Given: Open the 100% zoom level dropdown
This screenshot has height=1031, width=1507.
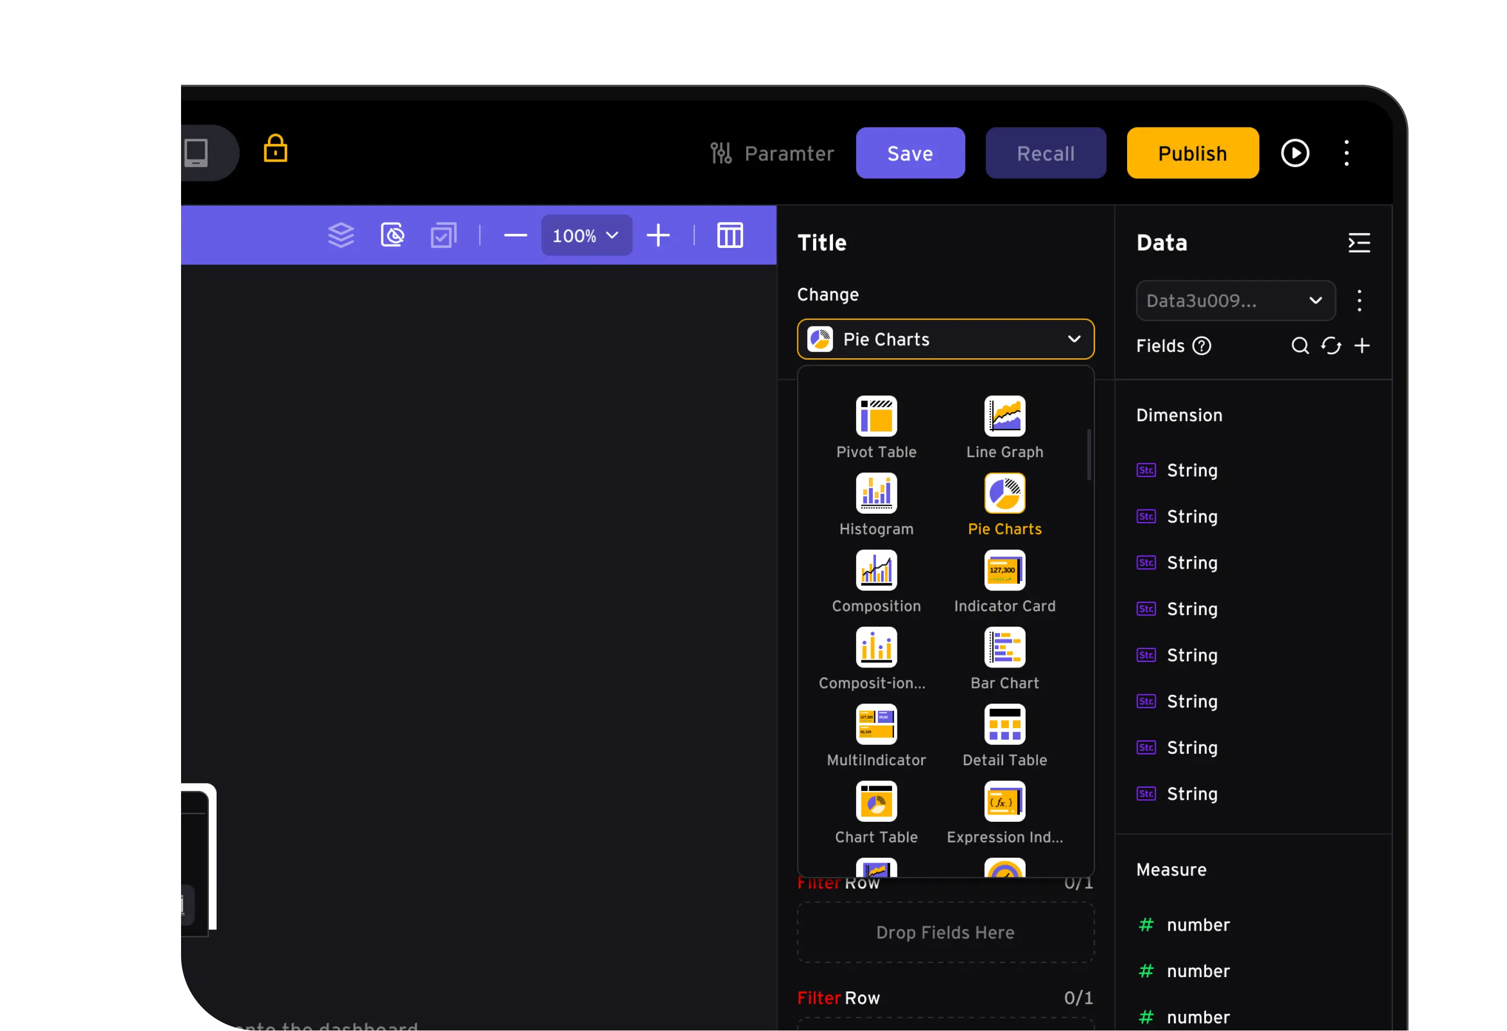Looking at the screenshot, I should tap(586, 235).
